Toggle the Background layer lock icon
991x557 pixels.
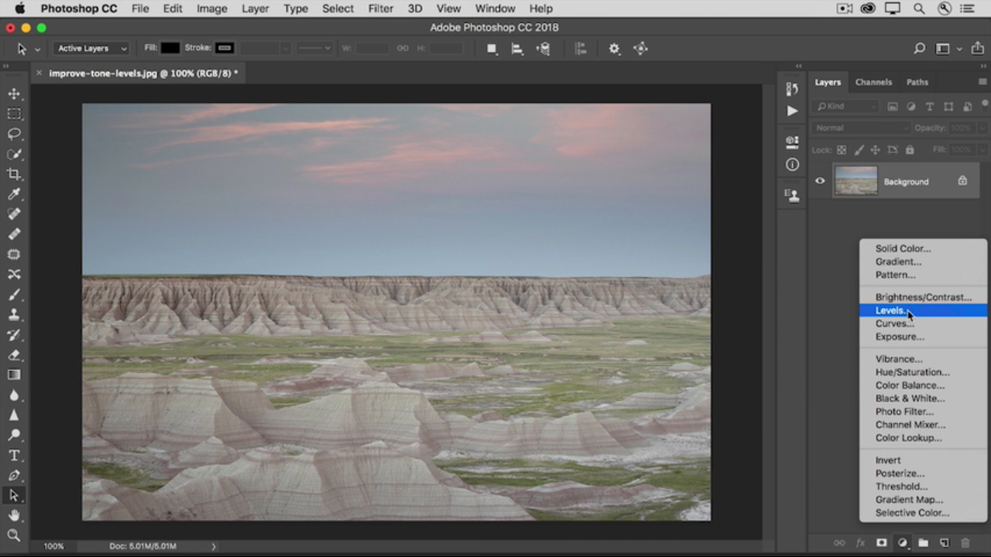point(962,181)
